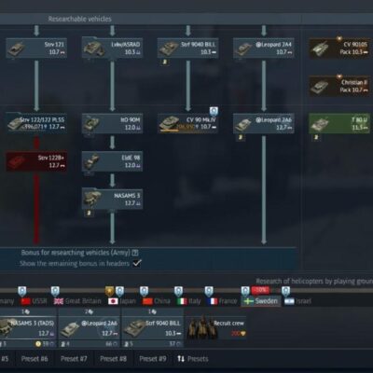This screenshot has height=373, width=373.
Task: Click the green T 80 U premium card
Action: [339, 123]
